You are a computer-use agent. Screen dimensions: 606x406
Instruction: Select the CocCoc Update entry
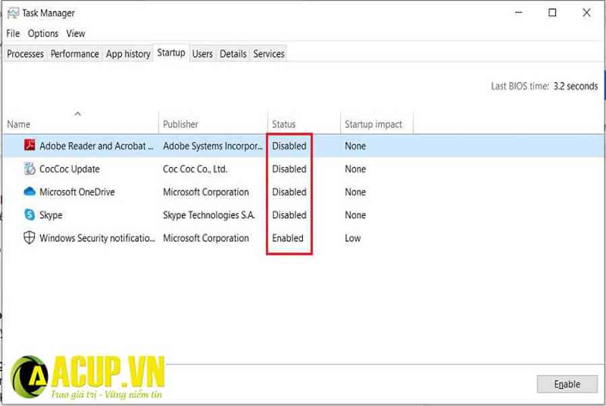point(69,169)
